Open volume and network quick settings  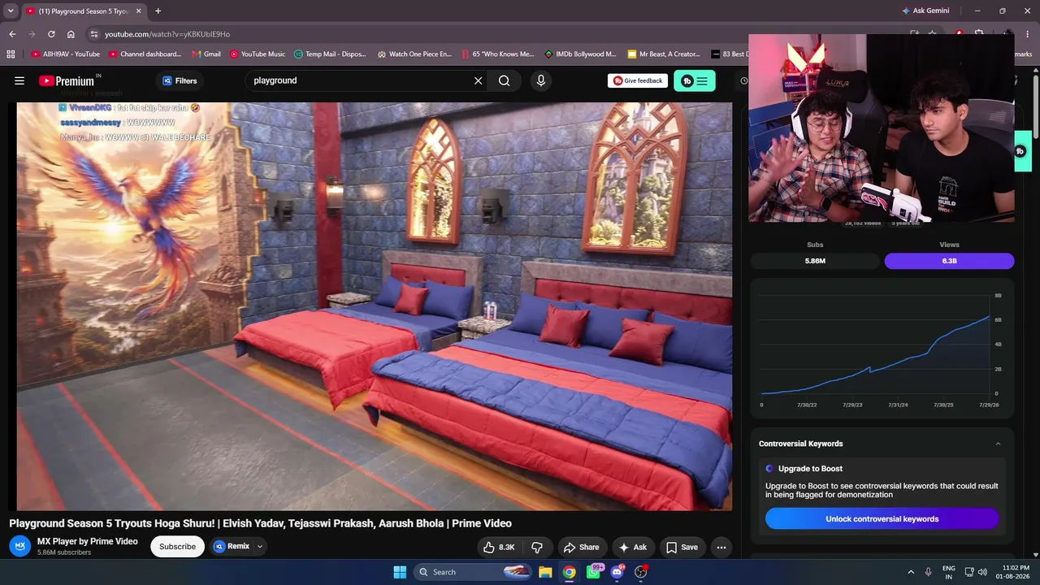click(x=976, y=572)
